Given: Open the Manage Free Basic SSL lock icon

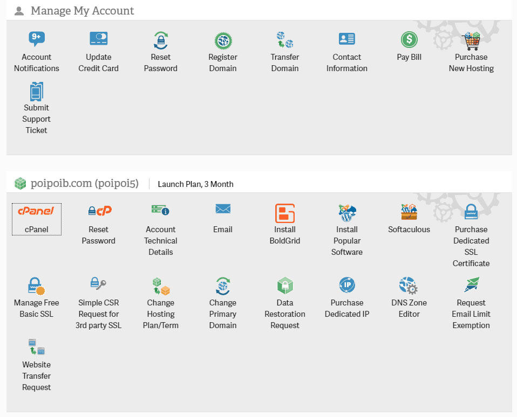Looking at the screenshot, I should [x=36, y=286].
